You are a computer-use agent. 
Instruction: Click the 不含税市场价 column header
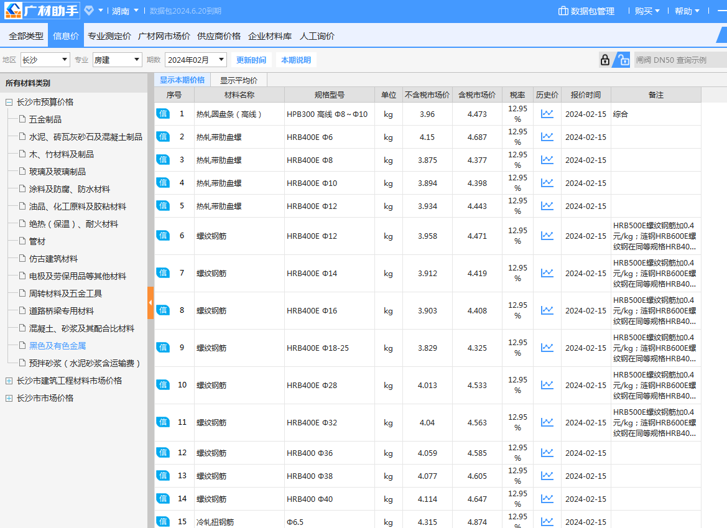(427, 95)
